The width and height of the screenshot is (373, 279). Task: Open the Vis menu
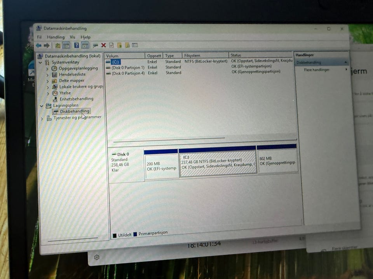pos(72,37)
